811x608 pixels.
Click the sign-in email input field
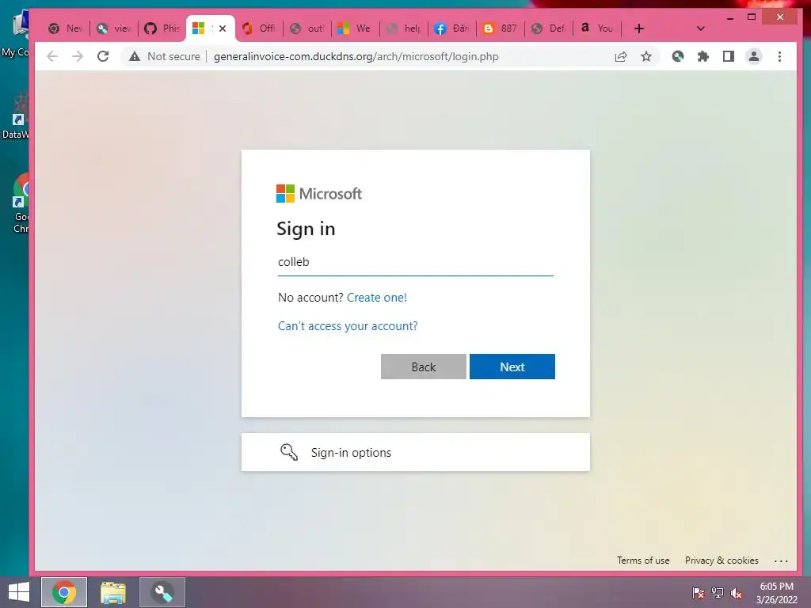(x=415, y=262)
